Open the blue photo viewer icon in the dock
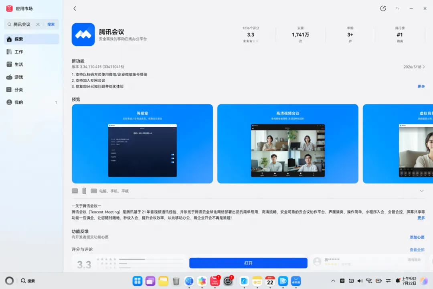Screen dimensions: 433x289 [283, 281]
